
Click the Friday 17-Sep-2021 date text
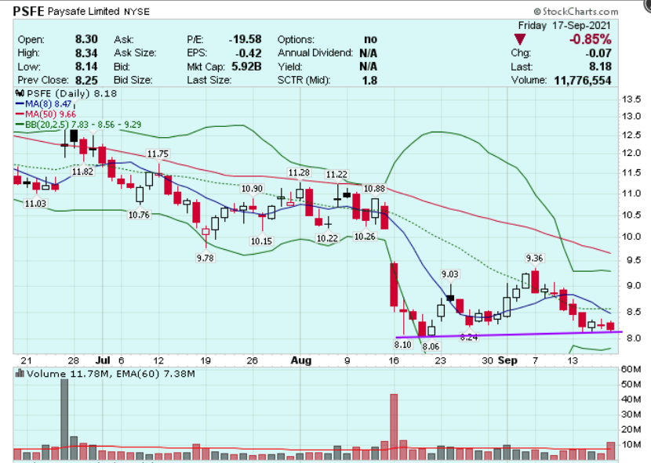tap(564, 26)
